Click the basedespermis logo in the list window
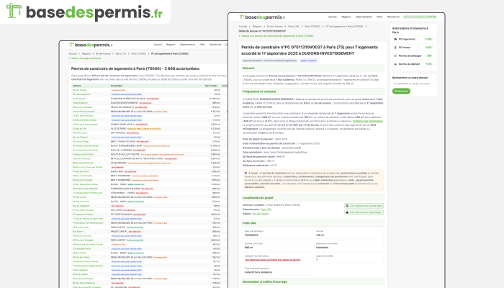 [91, 45]
